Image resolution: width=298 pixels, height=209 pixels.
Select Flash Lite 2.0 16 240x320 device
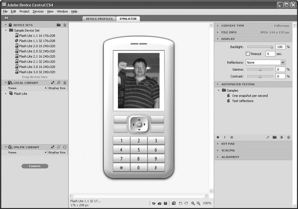pos(37,46)
